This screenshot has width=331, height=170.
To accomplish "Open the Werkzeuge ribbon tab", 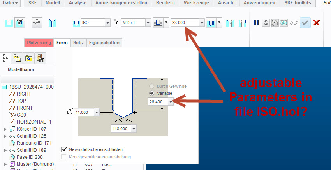I will click(x=196, y=3).
